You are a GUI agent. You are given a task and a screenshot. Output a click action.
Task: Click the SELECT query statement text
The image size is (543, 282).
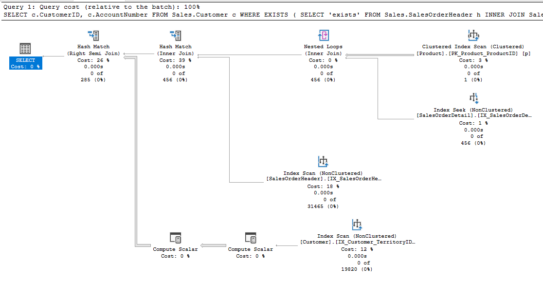(272, 15)
